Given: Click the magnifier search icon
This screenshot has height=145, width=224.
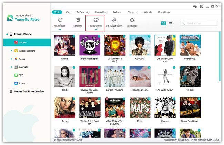Looking at the screenshot, I should pos(183,23).
